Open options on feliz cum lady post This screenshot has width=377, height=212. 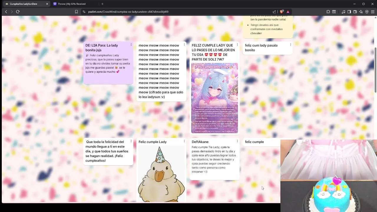(290, 45)
